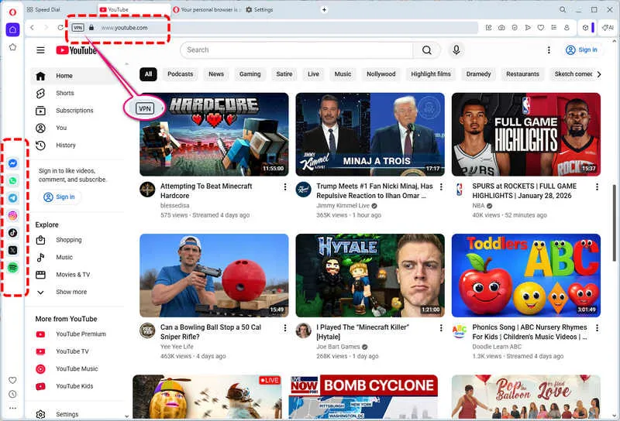
Task: Open YouTube Premium link
Action: pyautogui.click(x=81, y=334)
